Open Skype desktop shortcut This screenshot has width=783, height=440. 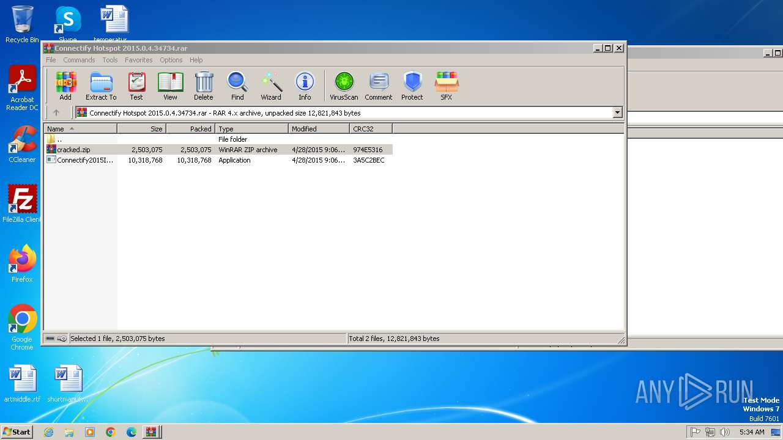click(x=67, y=24)
